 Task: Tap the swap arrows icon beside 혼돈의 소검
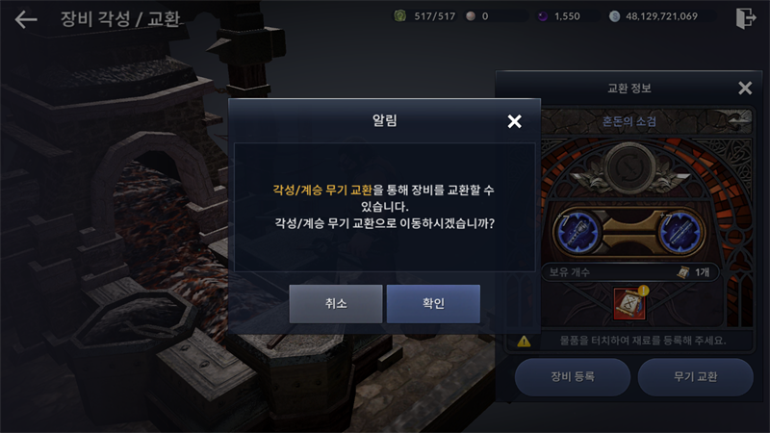[x=739, y=119]
